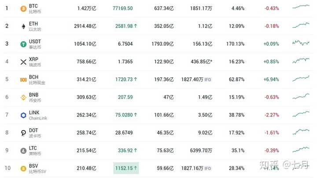Click the Bitcoin Cash BCH orange icon
This screenshot has height=178, width=317.
pyautogui.click(x=23, y=80)
